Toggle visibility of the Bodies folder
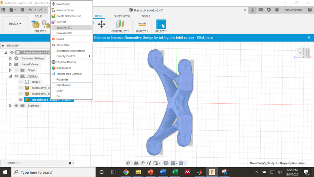Viewport: 314px width, 177px height. (x=16, y=76)
